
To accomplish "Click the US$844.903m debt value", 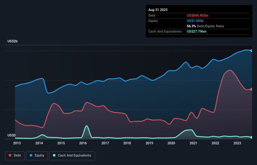I will pyautogui.click(x=198, y=15).
